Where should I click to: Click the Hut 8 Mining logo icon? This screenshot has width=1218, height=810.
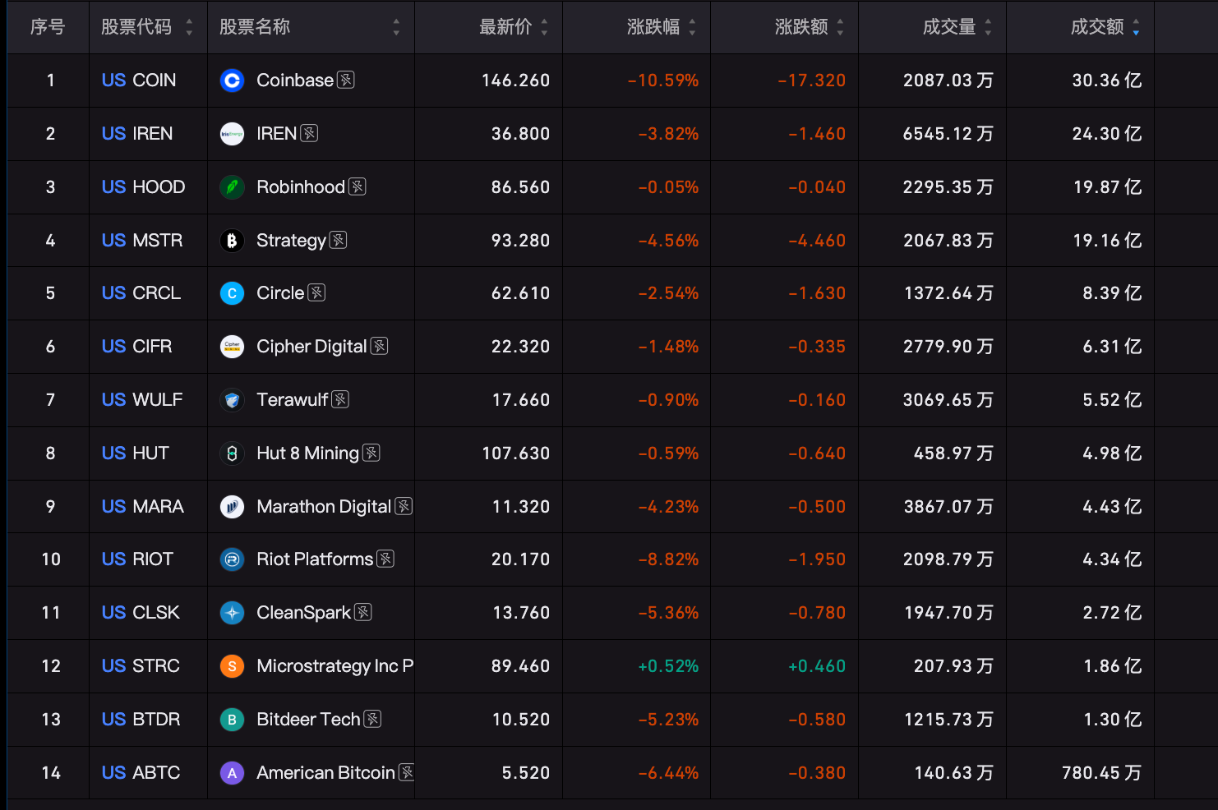tap(232, 453)
